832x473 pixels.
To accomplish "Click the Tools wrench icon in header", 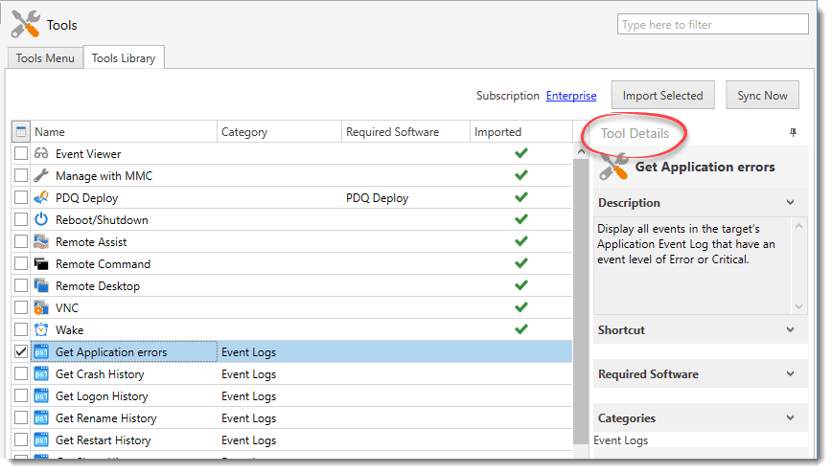I will click(x=25, y=24).
